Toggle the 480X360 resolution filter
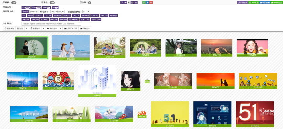This screenshot has width=283, height=129. coord(113,16)
